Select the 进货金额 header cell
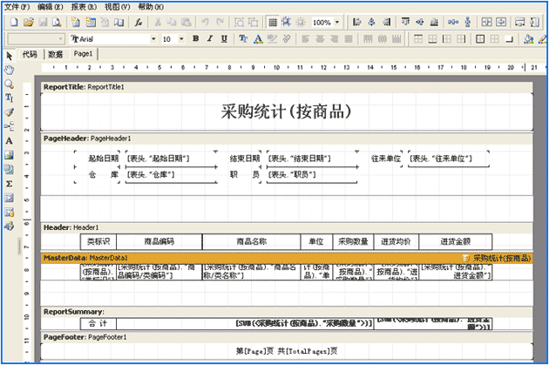The height and width of the screenshot is (365, 549). coord(456,241)
